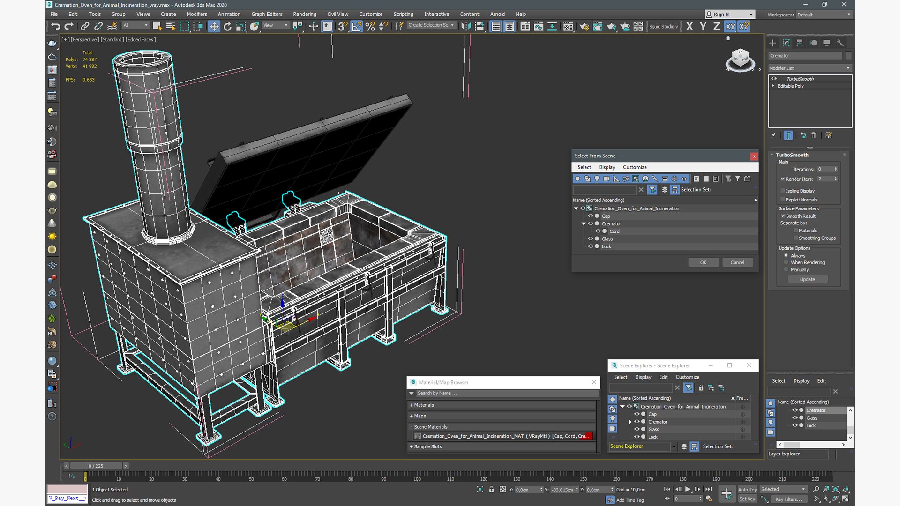Viewport: 900px width, 506px height.
Task: Hide Cord object in Select From Scene
Action: click(598, 231)
